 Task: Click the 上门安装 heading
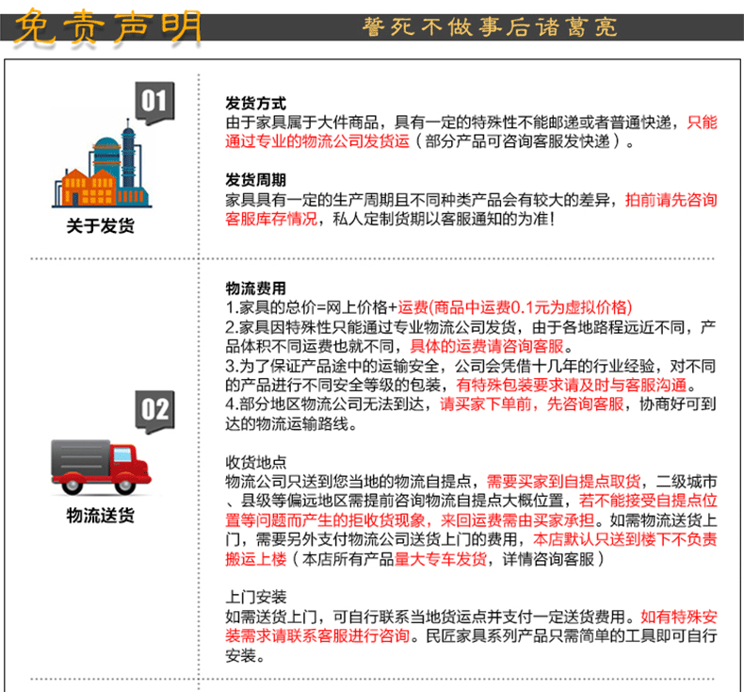[x=256, y=597]
